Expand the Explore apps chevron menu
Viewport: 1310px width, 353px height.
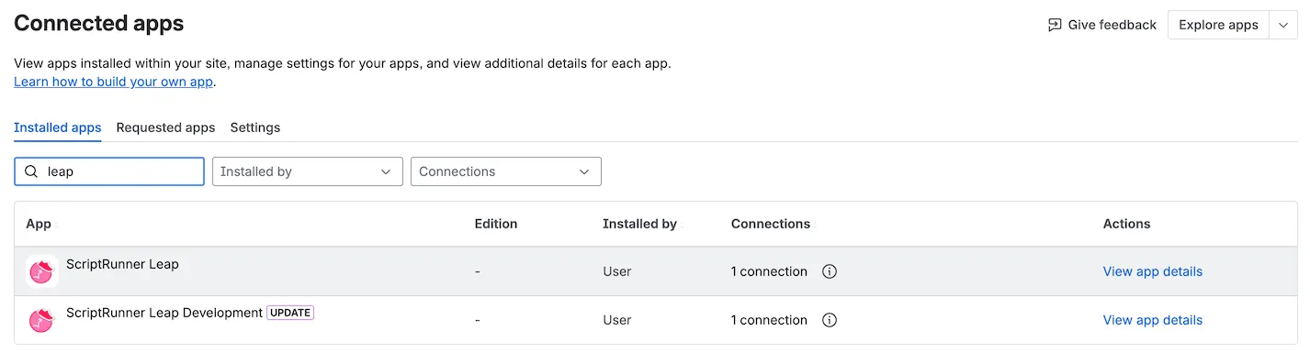pos(1283,25)
